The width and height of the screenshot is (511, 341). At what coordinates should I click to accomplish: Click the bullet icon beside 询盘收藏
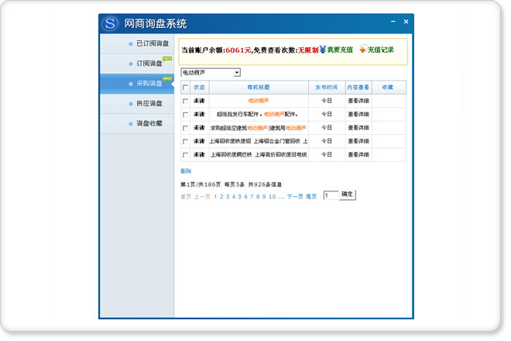130,123
